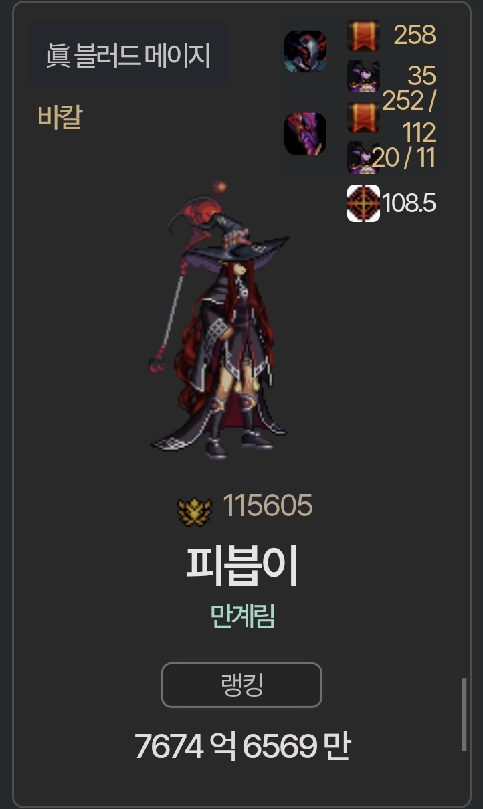
Task: Open the 만계림 adventure group link
Action: (242, 616)
